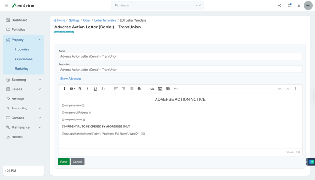Toggle underline formatting
Viewport: 315px width, 180px height.
[x=95, y=89]
